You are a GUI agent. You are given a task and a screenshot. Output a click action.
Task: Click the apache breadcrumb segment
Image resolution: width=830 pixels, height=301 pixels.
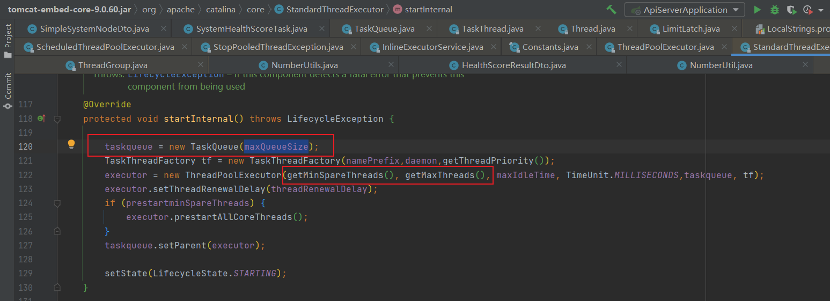click(181, 10)
